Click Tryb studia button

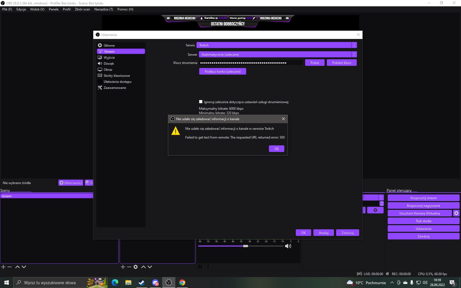(x=423, y=221)
